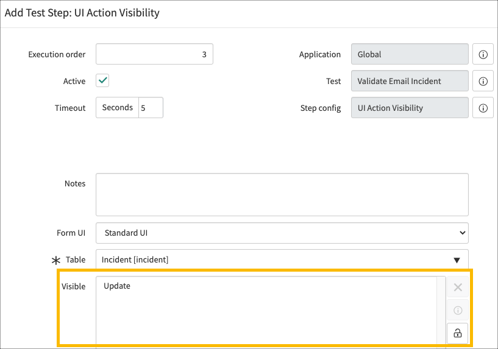
Task: Open the Form UI dropdown
Action: point(282,233)
